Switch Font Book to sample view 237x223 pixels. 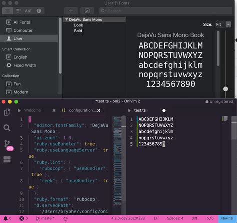point(7,11)
